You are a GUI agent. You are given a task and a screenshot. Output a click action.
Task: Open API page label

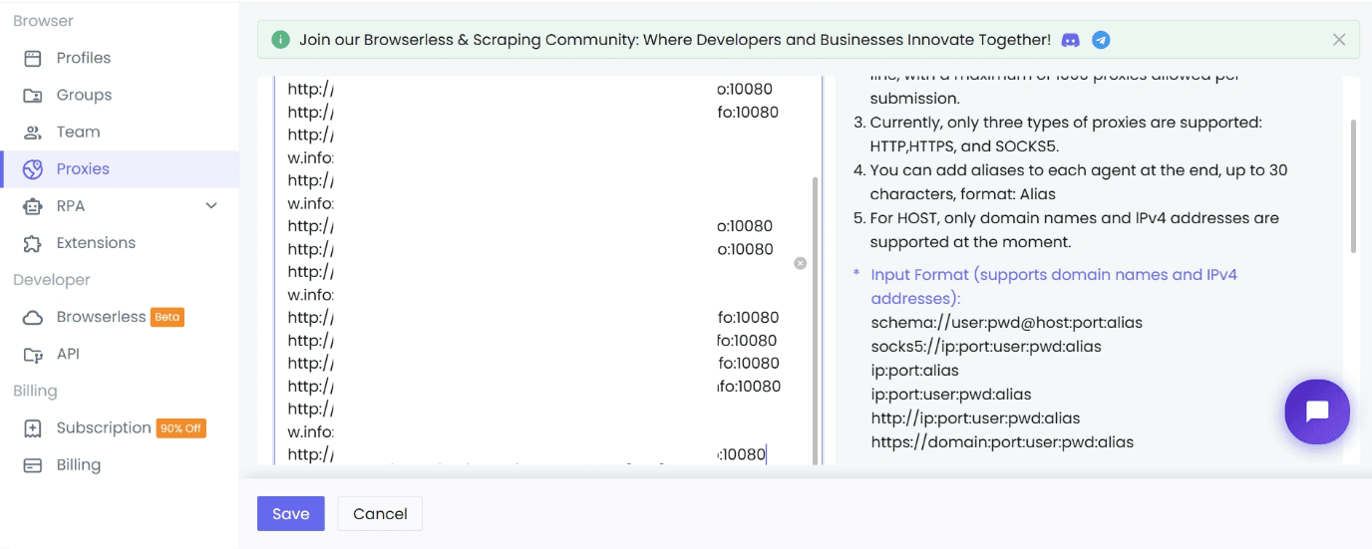tap(68, 354)
